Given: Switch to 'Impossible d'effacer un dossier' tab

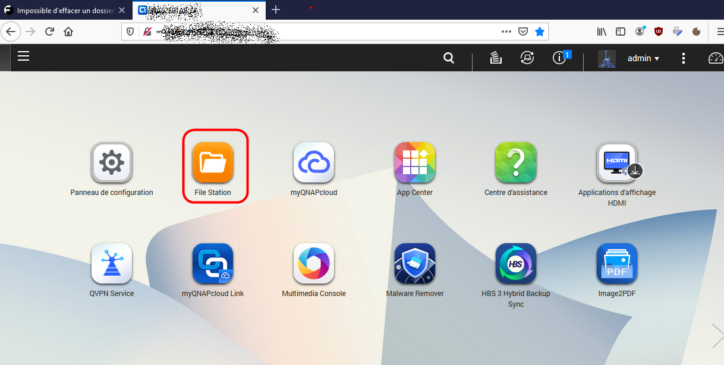Looking at the screenshot, I should pyautogui.click(x=66, y=10).
